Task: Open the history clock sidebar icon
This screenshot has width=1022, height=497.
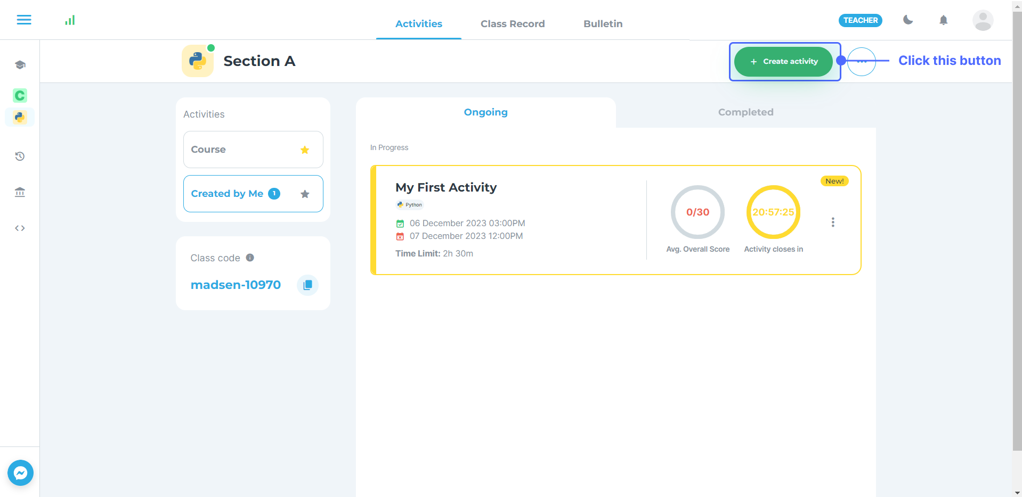Action: tap(20, 156)
